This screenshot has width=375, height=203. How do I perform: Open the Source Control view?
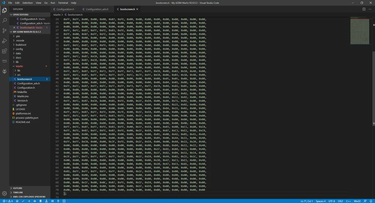click(4, 31)
